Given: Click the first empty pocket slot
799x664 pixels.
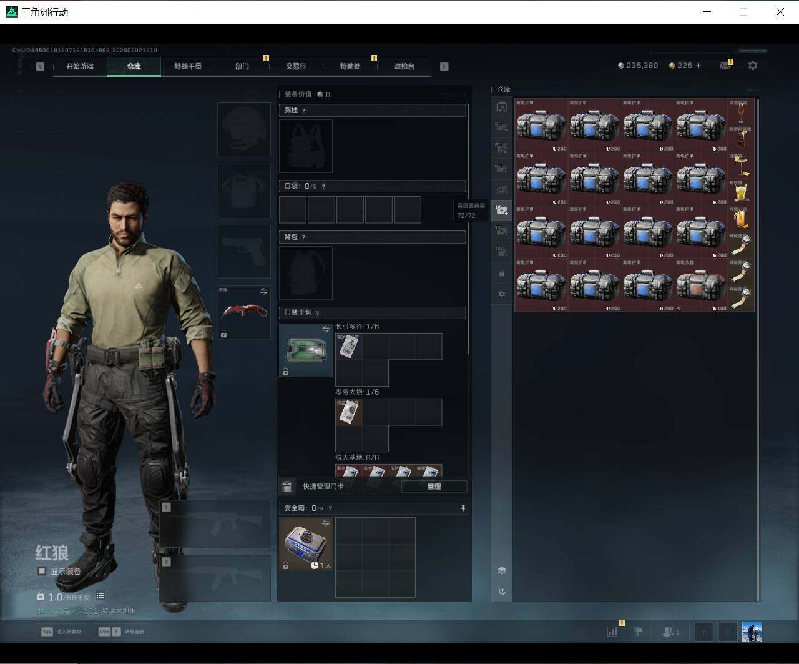Looking at the screenshot, I should click(293, 210).
